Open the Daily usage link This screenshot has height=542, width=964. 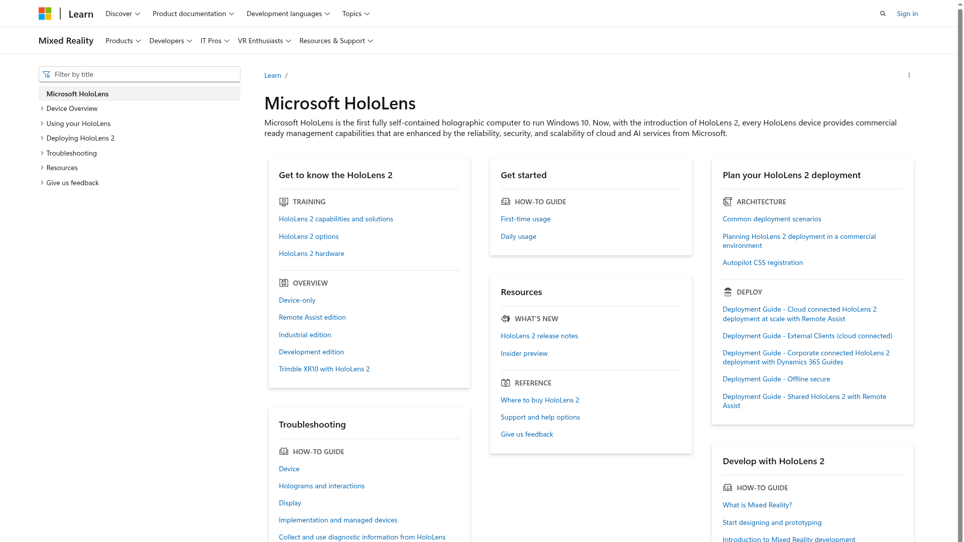click(x=519, y=236)
